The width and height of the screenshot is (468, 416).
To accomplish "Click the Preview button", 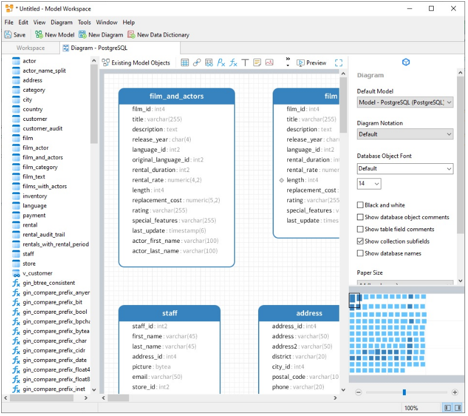I will 312,63.
